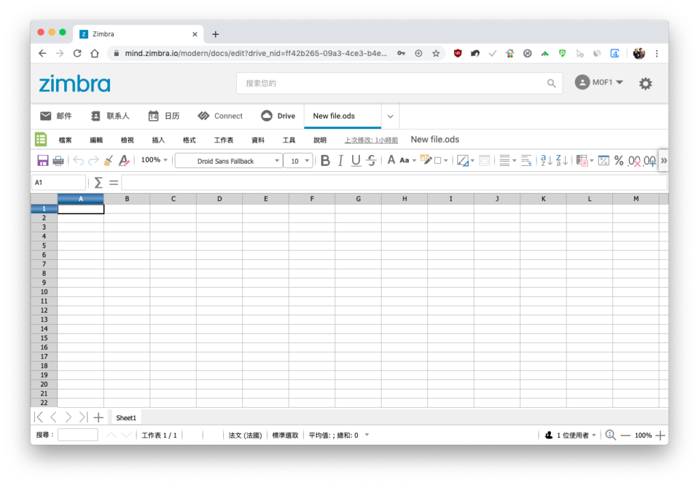The height and width of the screenshot is (485, 699).
Task: Expand the tab overflow chevron next to New file.ods
Action: pyautogui.click(x=390, y=116)
